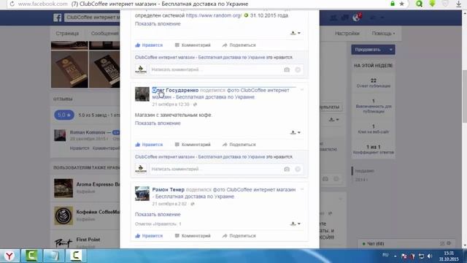Image resolution: width=467 pixels, height=263 pixels.
Task: Open Roman Komanov reviewer name
Action: click(88, 132)
